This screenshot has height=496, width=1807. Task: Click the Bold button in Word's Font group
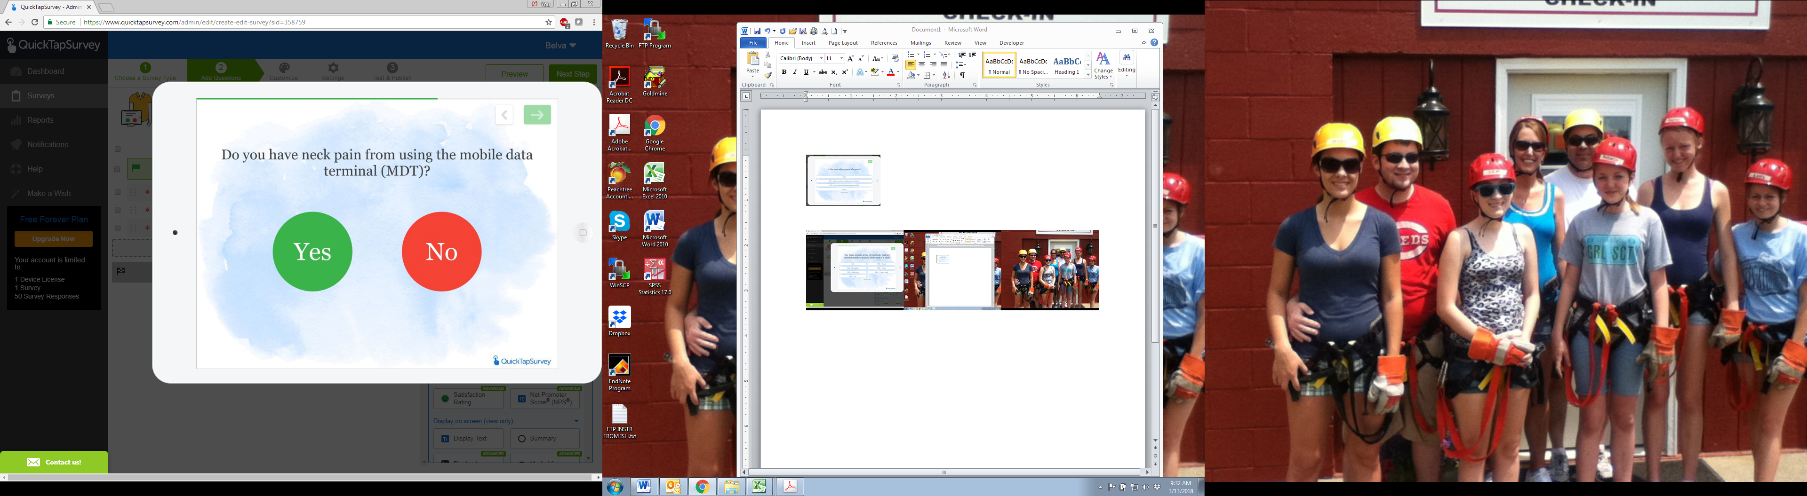coord(784,72)
